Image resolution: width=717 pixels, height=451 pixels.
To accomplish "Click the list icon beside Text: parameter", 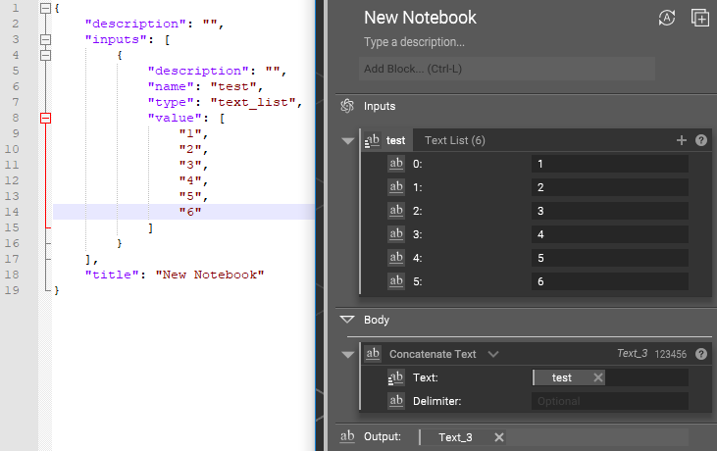I will (396, 377).
